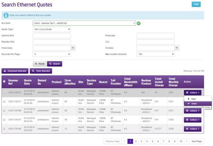Screen dimensions: 213x146
Task: Sort table by Quote Date column
Action: coord(28,82)
